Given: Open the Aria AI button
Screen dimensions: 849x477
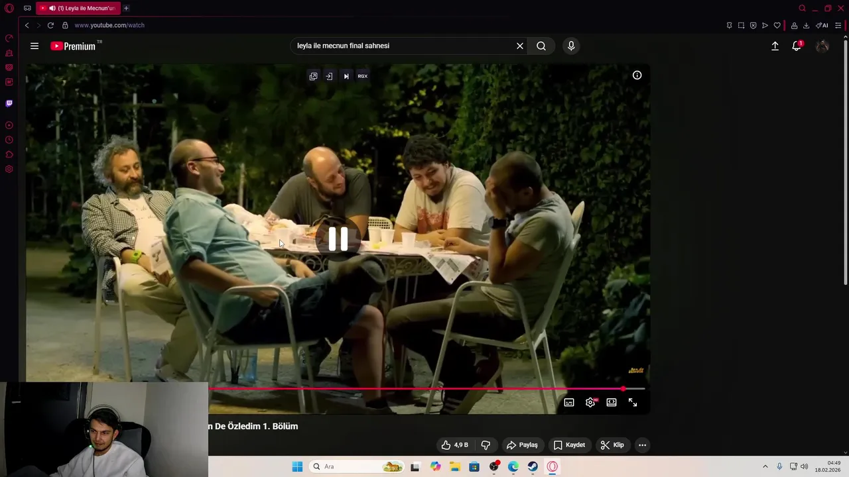Looking at the screenshot, I should [x=822, y=25].
